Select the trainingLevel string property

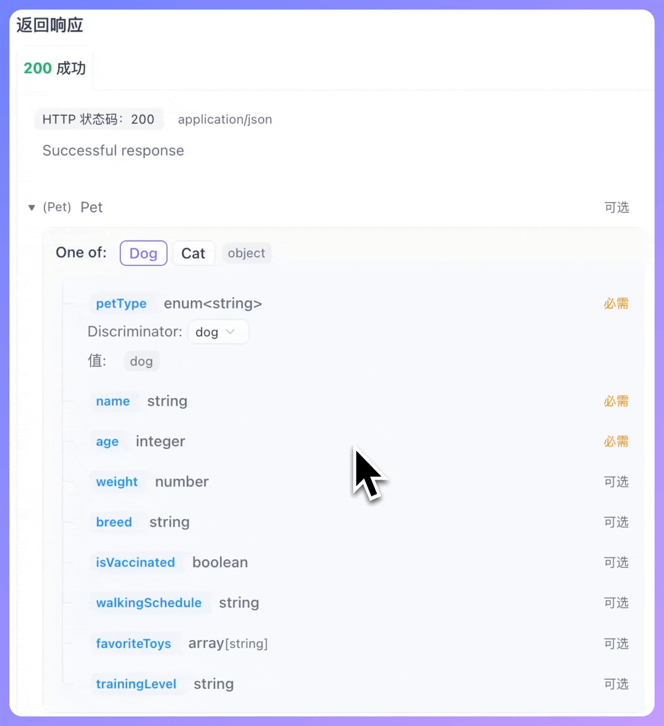tap(136, 684)
